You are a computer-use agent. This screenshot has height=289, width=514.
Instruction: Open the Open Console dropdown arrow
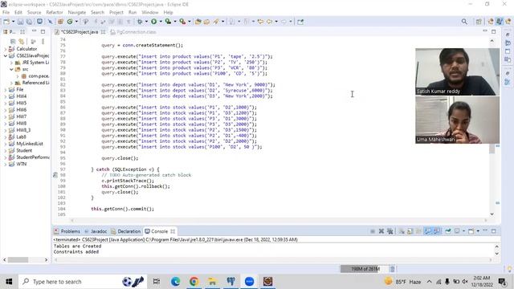(478, 231)
